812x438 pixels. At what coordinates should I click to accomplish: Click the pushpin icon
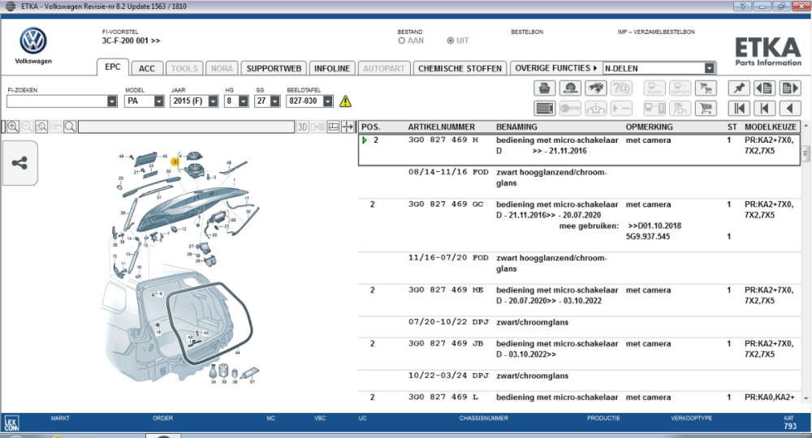coord(739,88)
